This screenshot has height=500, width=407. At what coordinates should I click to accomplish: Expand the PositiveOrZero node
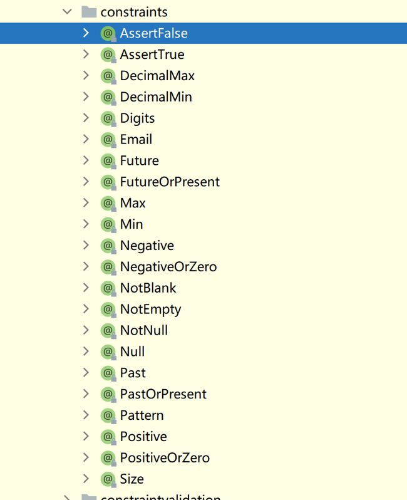point(86,457)
